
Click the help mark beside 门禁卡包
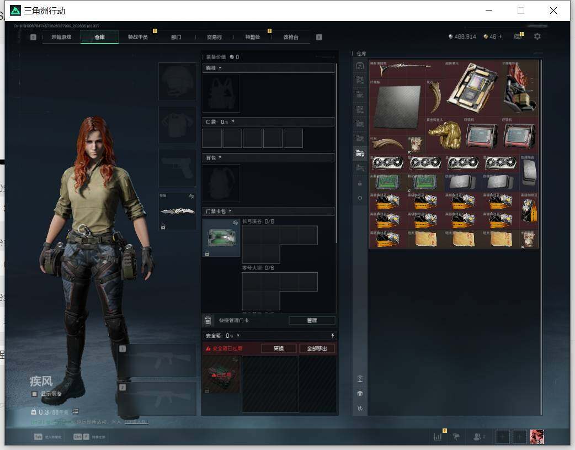[x=230, y=211]
